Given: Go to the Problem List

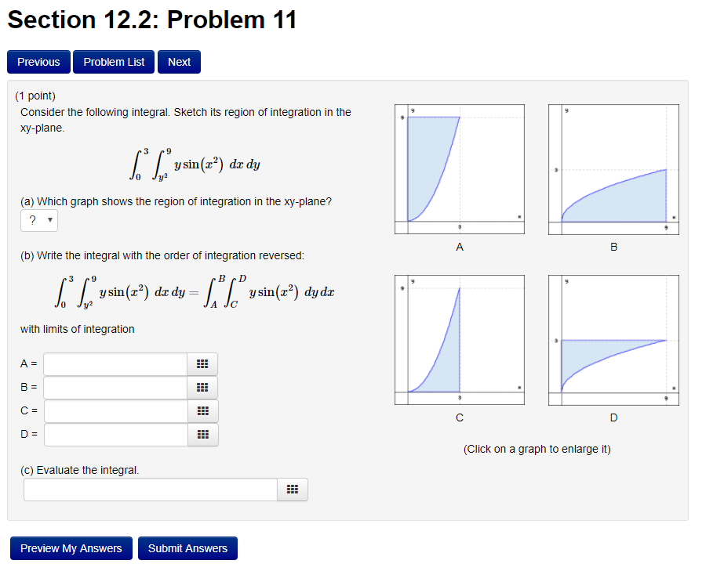Looking at the screenshot, I should click(x=113, y=62).
